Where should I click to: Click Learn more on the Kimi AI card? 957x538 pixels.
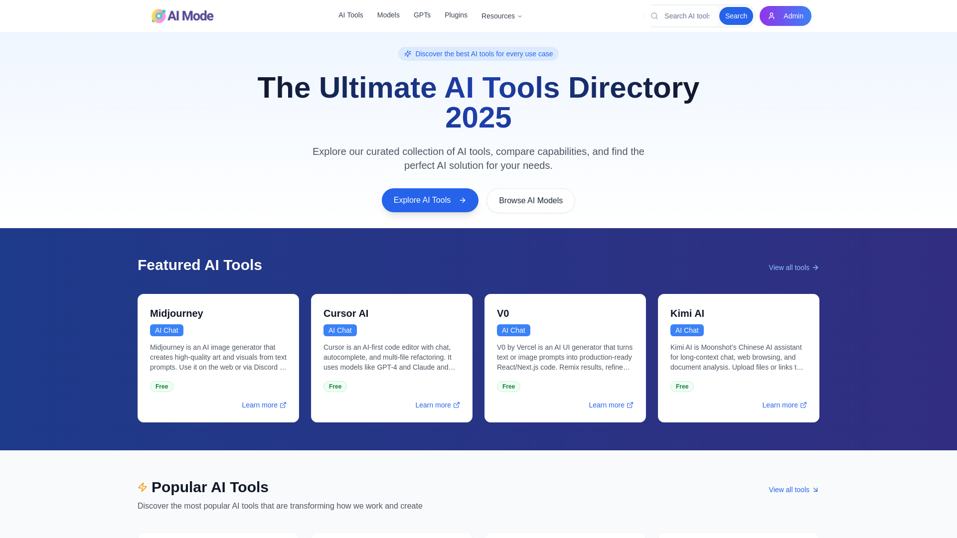785,405
